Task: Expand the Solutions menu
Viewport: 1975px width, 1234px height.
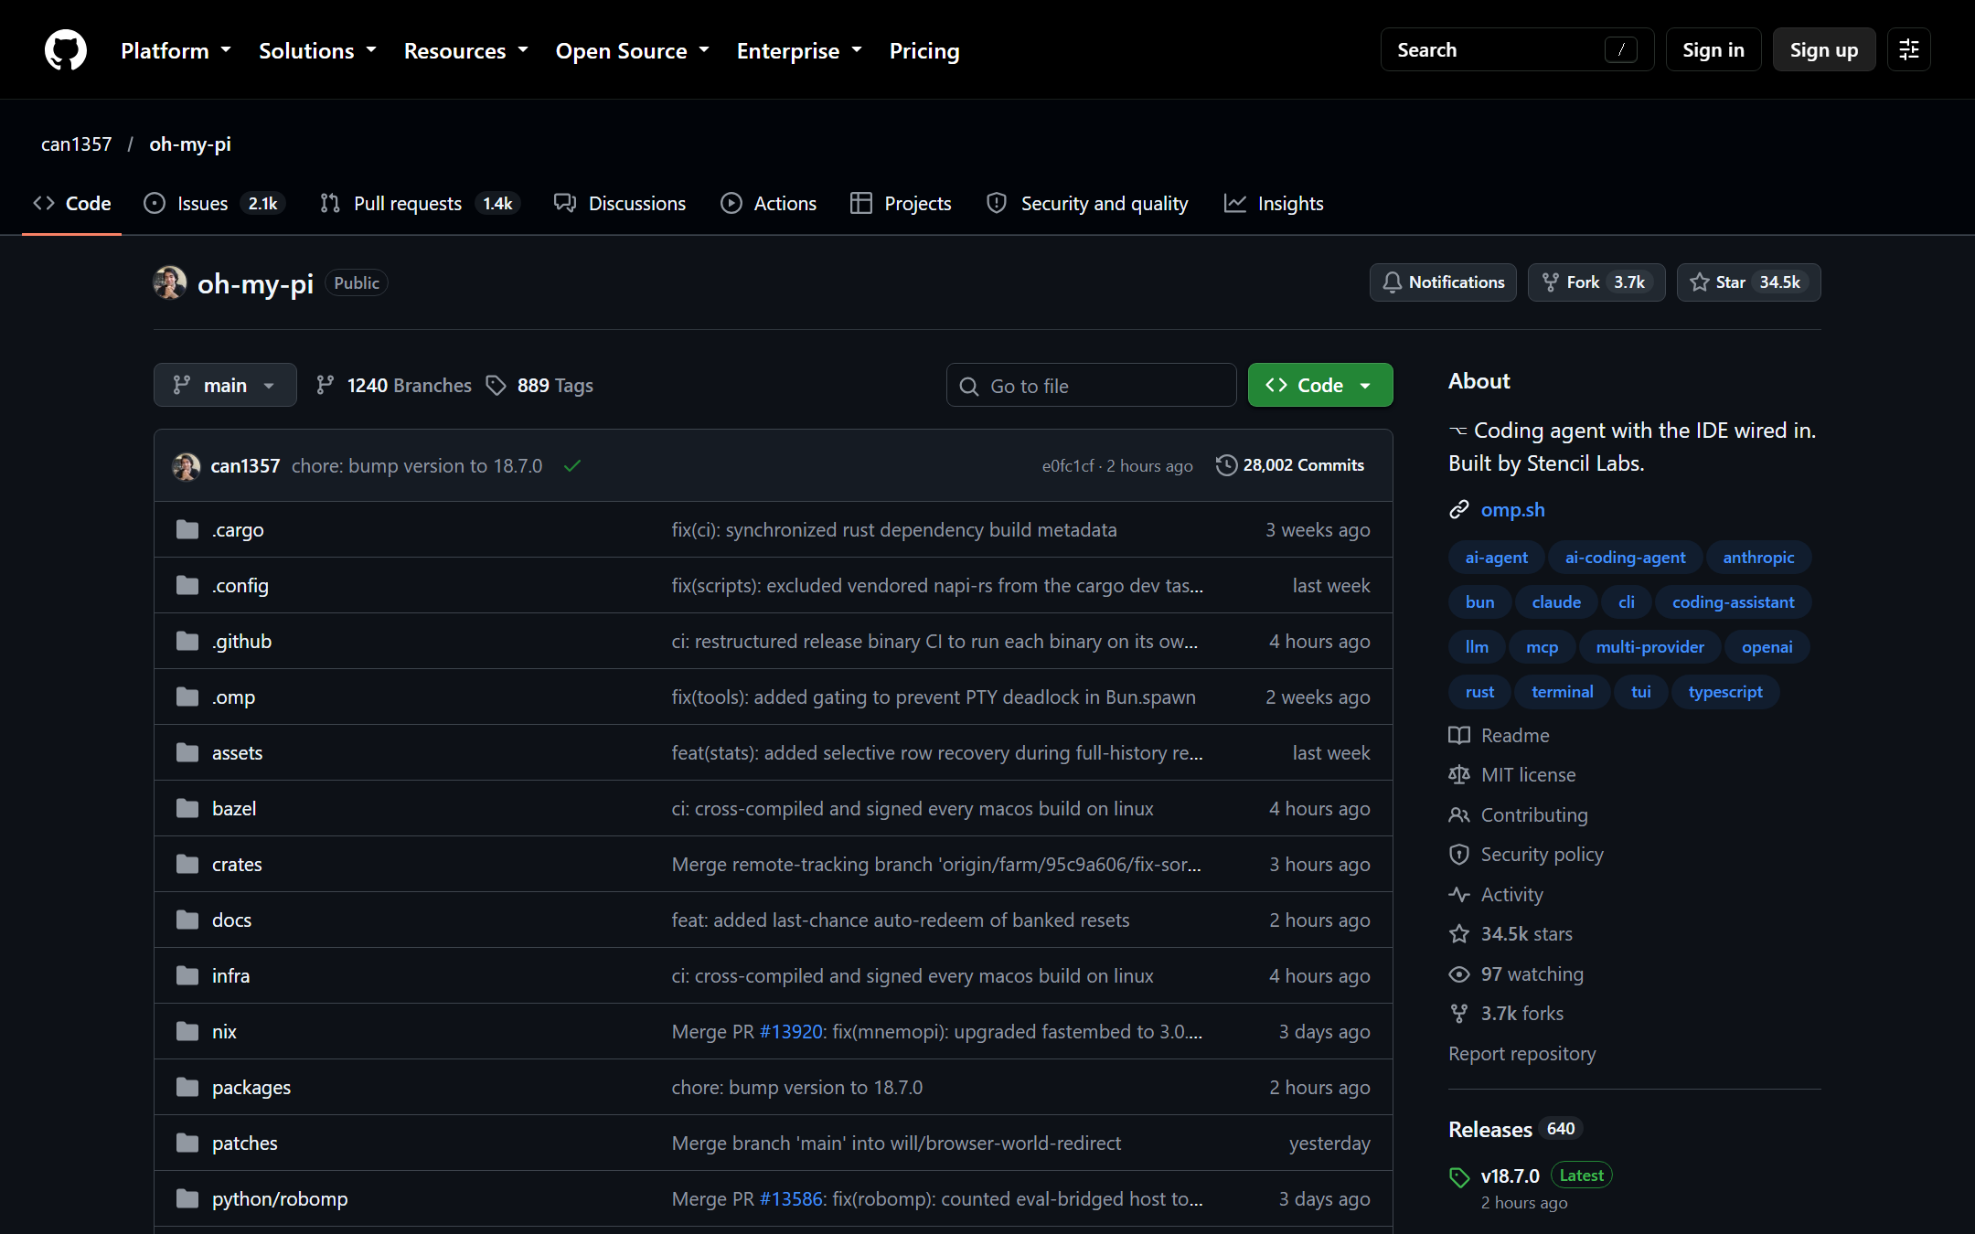Action: (317, 50)
